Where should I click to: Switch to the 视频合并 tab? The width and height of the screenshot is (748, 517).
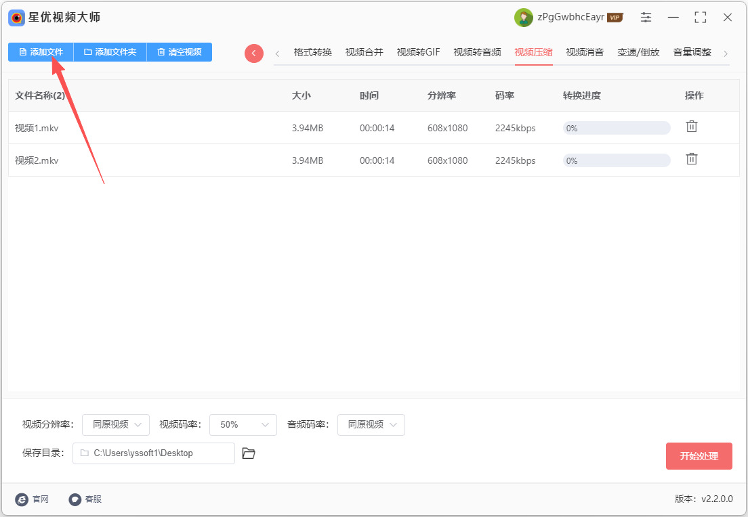pos(364,52)
